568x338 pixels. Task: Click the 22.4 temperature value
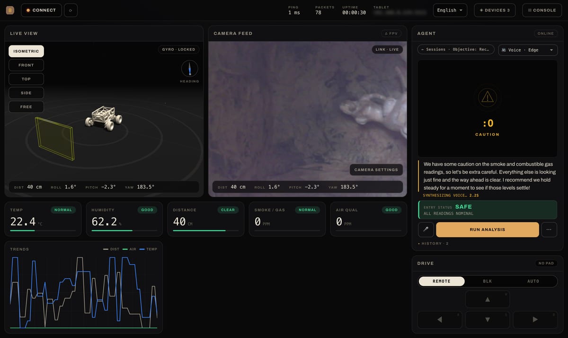point(22,221)
